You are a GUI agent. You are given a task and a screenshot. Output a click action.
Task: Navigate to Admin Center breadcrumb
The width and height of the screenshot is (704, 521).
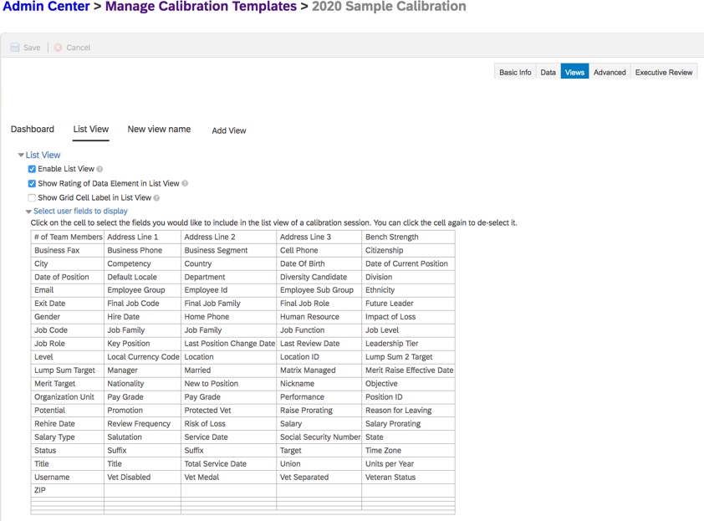48,7
